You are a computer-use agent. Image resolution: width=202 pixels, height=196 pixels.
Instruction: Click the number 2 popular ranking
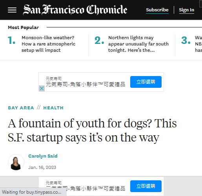[x=99, y=40]
